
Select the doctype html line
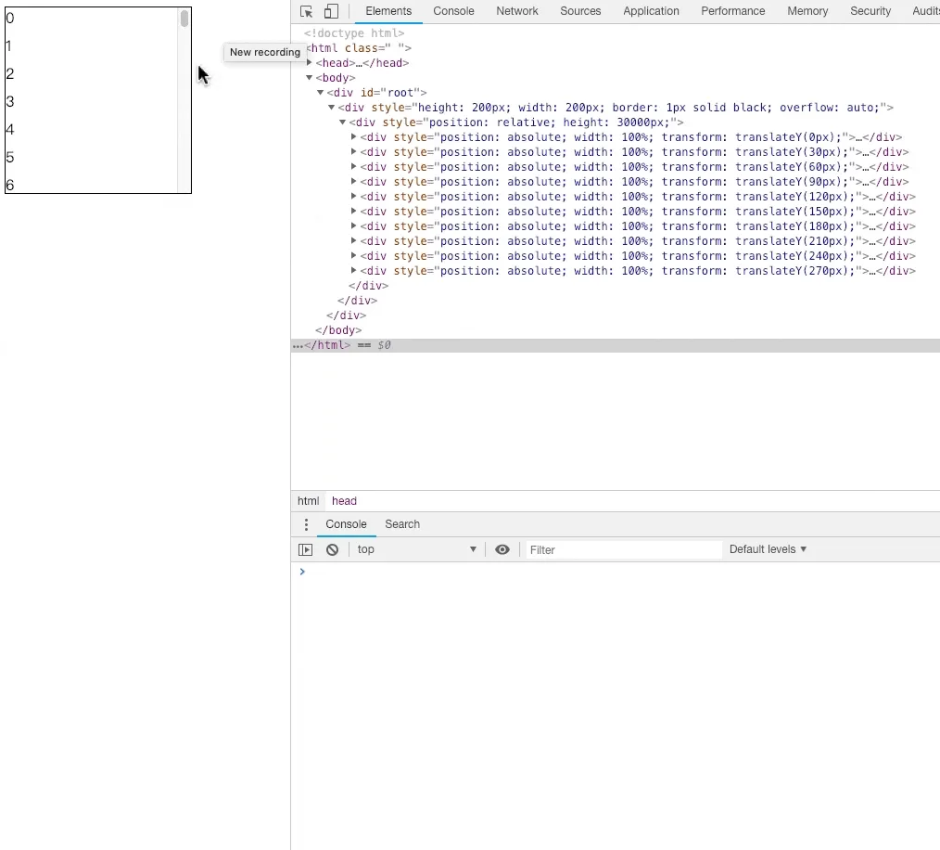[x=354, y=33]
